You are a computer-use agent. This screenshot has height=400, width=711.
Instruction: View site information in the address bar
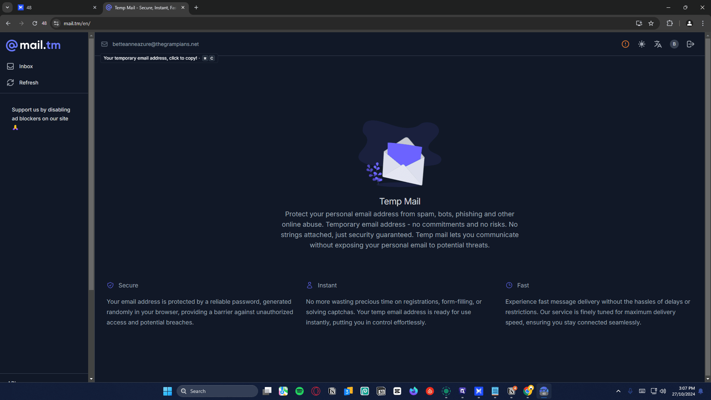pos(56,23)
